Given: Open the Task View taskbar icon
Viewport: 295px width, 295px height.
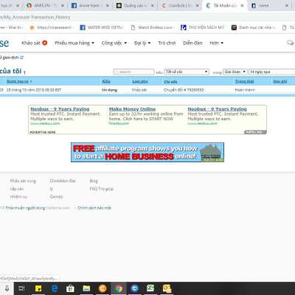Looking at the screenshot, I should coord(22,288).
